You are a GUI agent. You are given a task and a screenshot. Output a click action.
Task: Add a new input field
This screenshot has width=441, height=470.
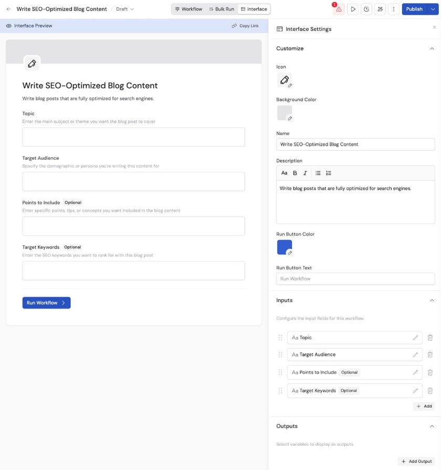pyautogui.click(x=424, y=406)
